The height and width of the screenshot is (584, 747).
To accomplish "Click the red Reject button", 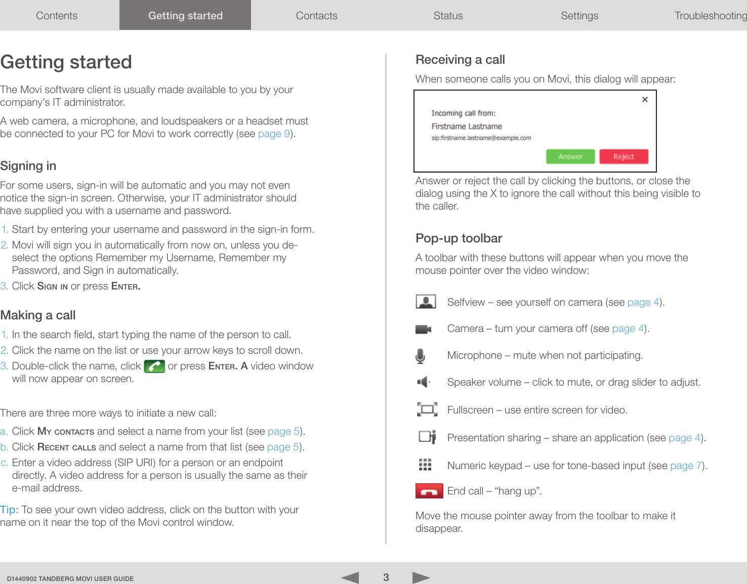I will pyautogui.click(x=624, y=157).
